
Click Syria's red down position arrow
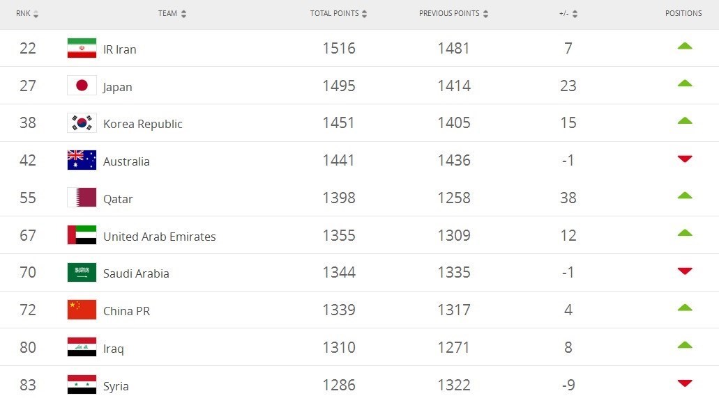point(685,383)
